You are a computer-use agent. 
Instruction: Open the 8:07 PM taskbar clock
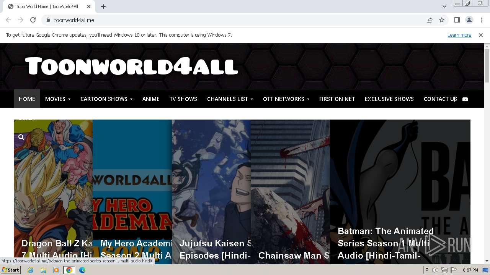click(470, 270)
